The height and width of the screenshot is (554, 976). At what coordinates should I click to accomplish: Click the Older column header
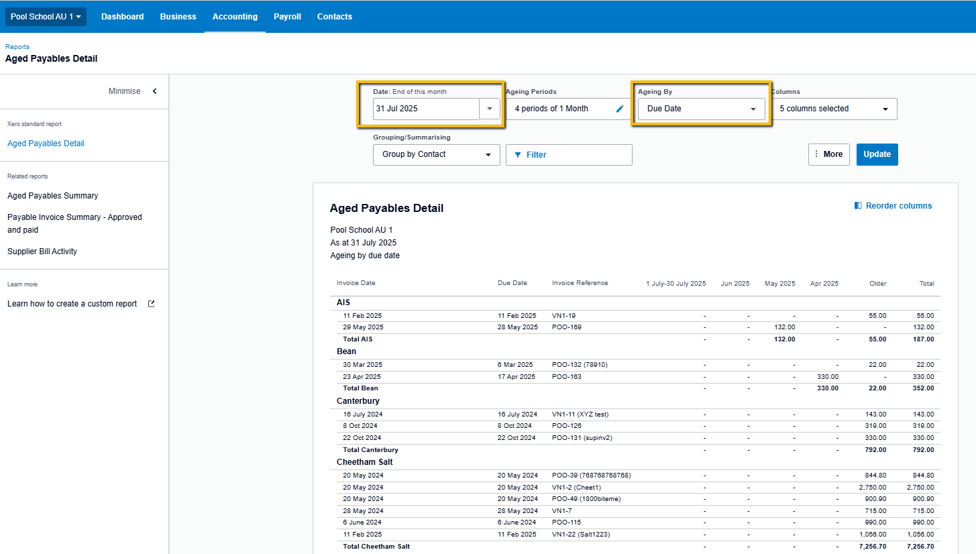click(x=878, y=284)
